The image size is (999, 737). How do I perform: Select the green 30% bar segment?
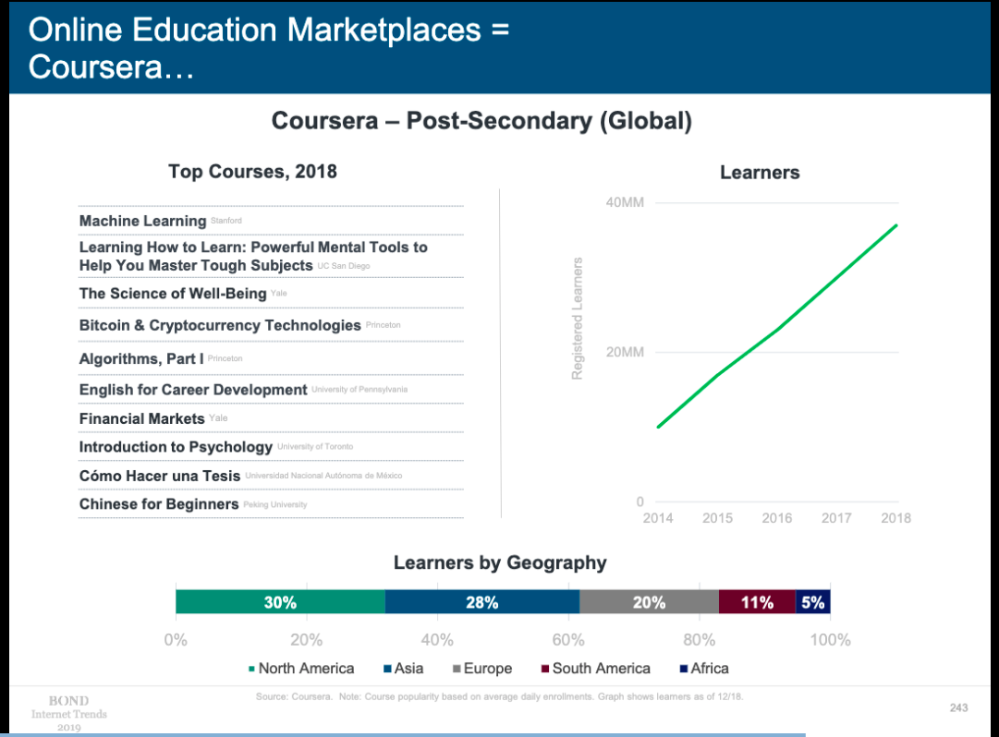(x=280, y=602)
